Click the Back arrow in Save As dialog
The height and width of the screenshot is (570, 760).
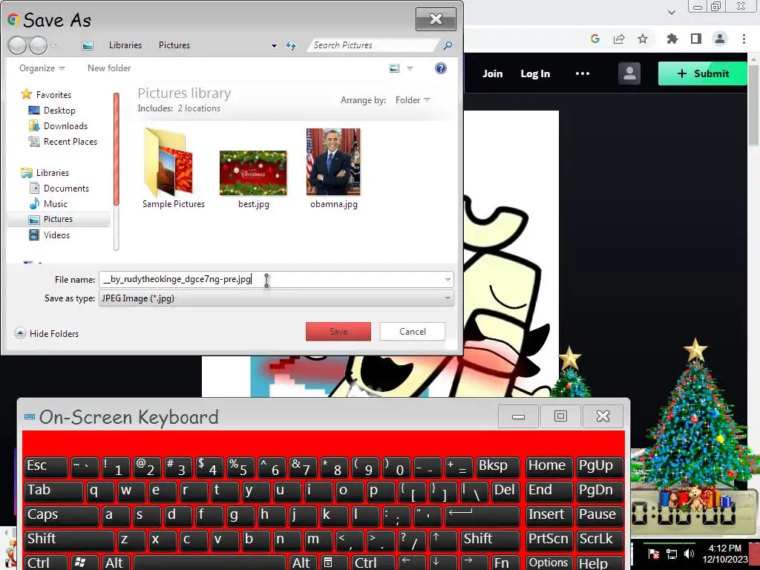tap(17, 45)
